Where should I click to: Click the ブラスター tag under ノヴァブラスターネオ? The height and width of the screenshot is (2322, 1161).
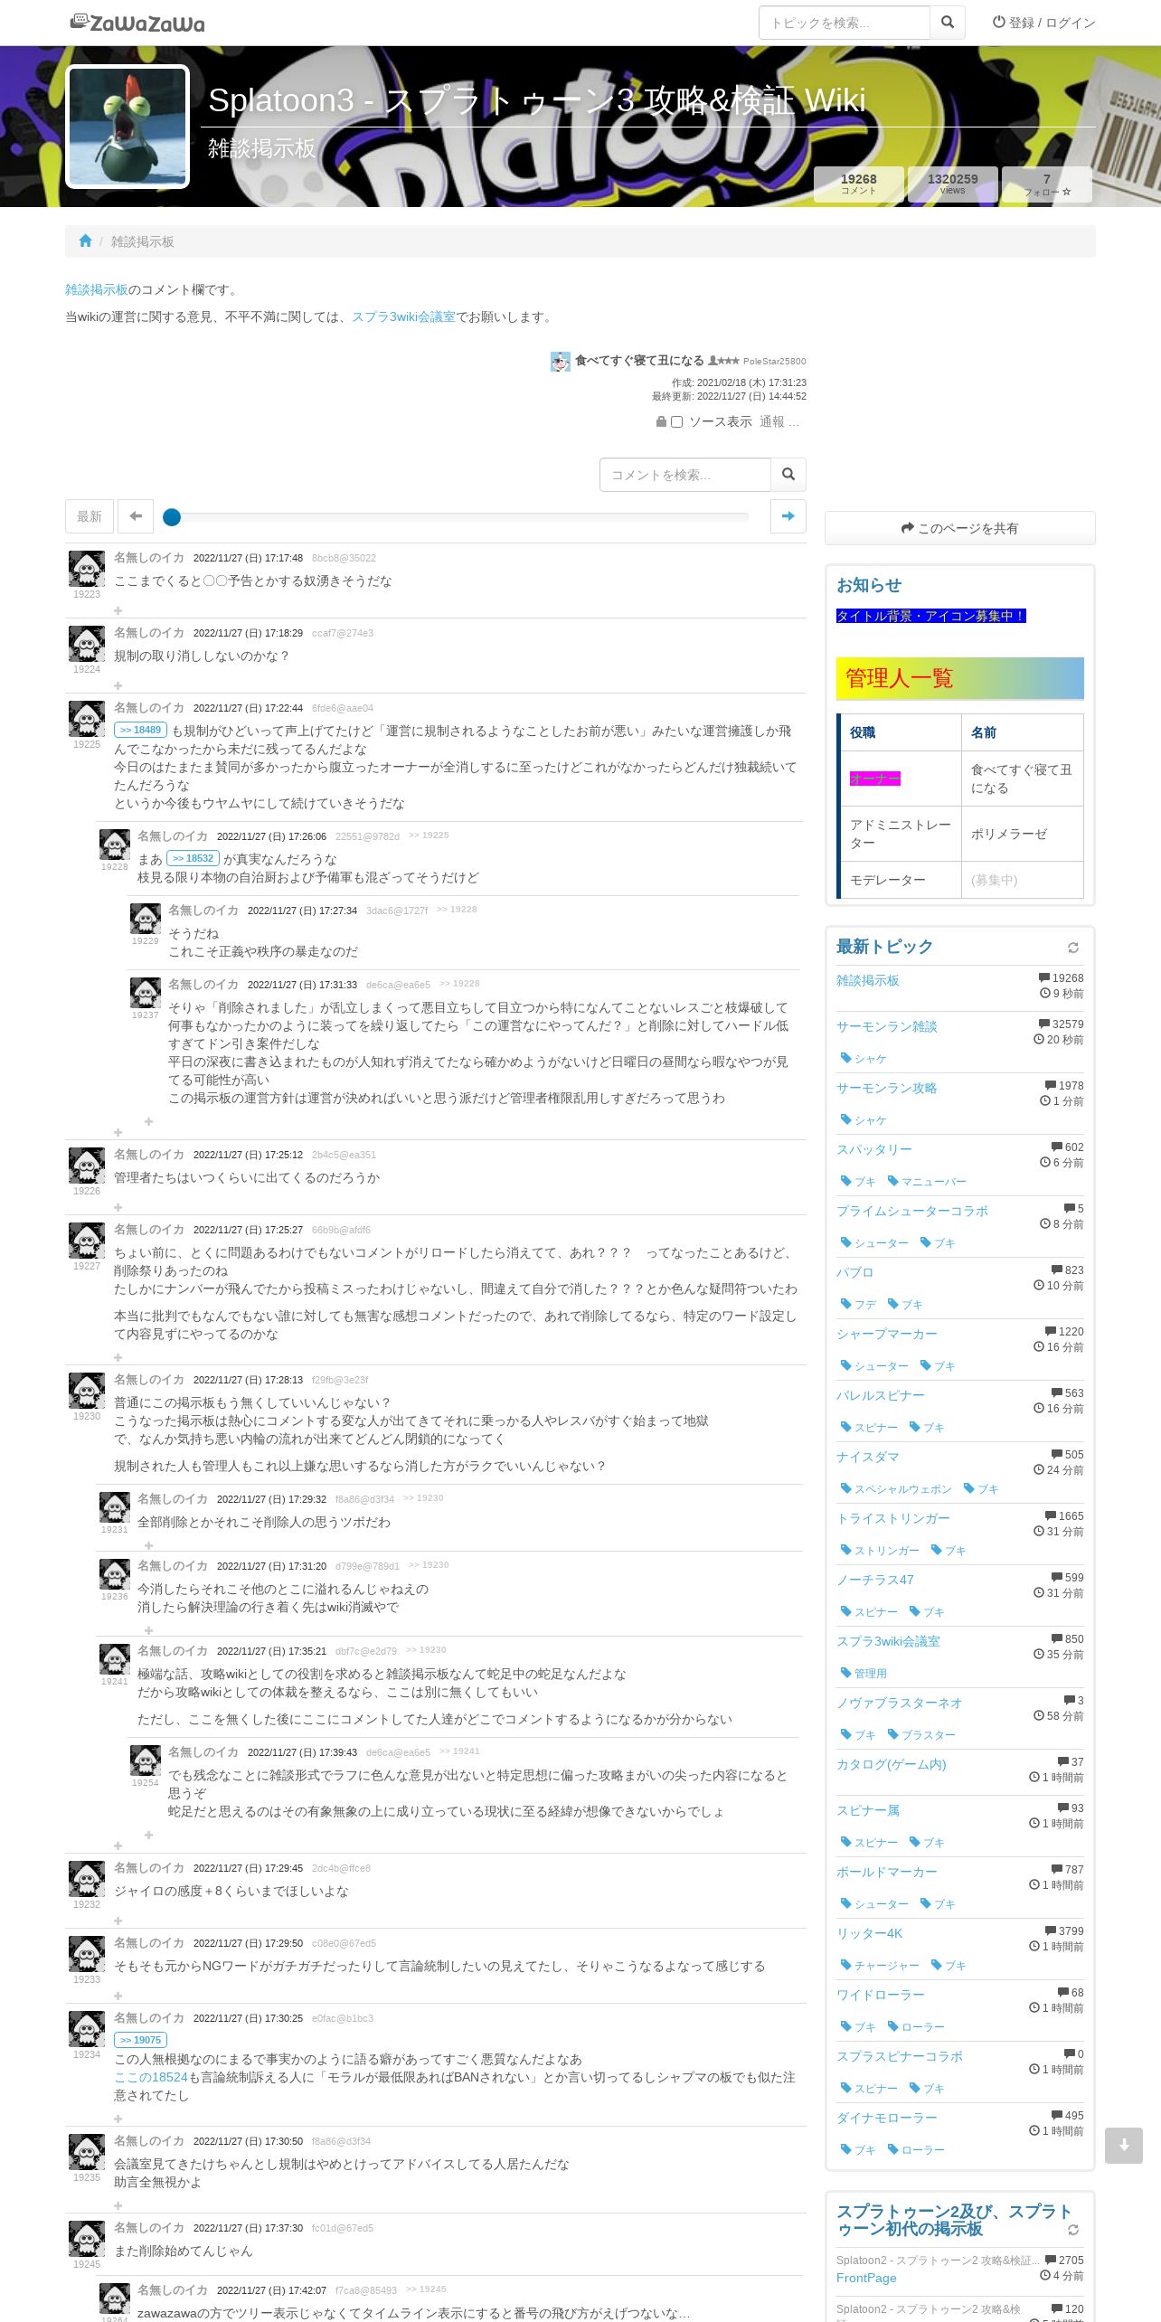click(921, 1734)
